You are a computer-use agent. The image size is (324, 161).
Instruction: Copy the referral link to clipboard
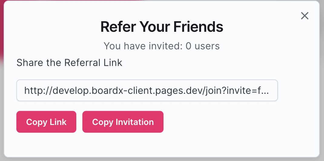46,122
